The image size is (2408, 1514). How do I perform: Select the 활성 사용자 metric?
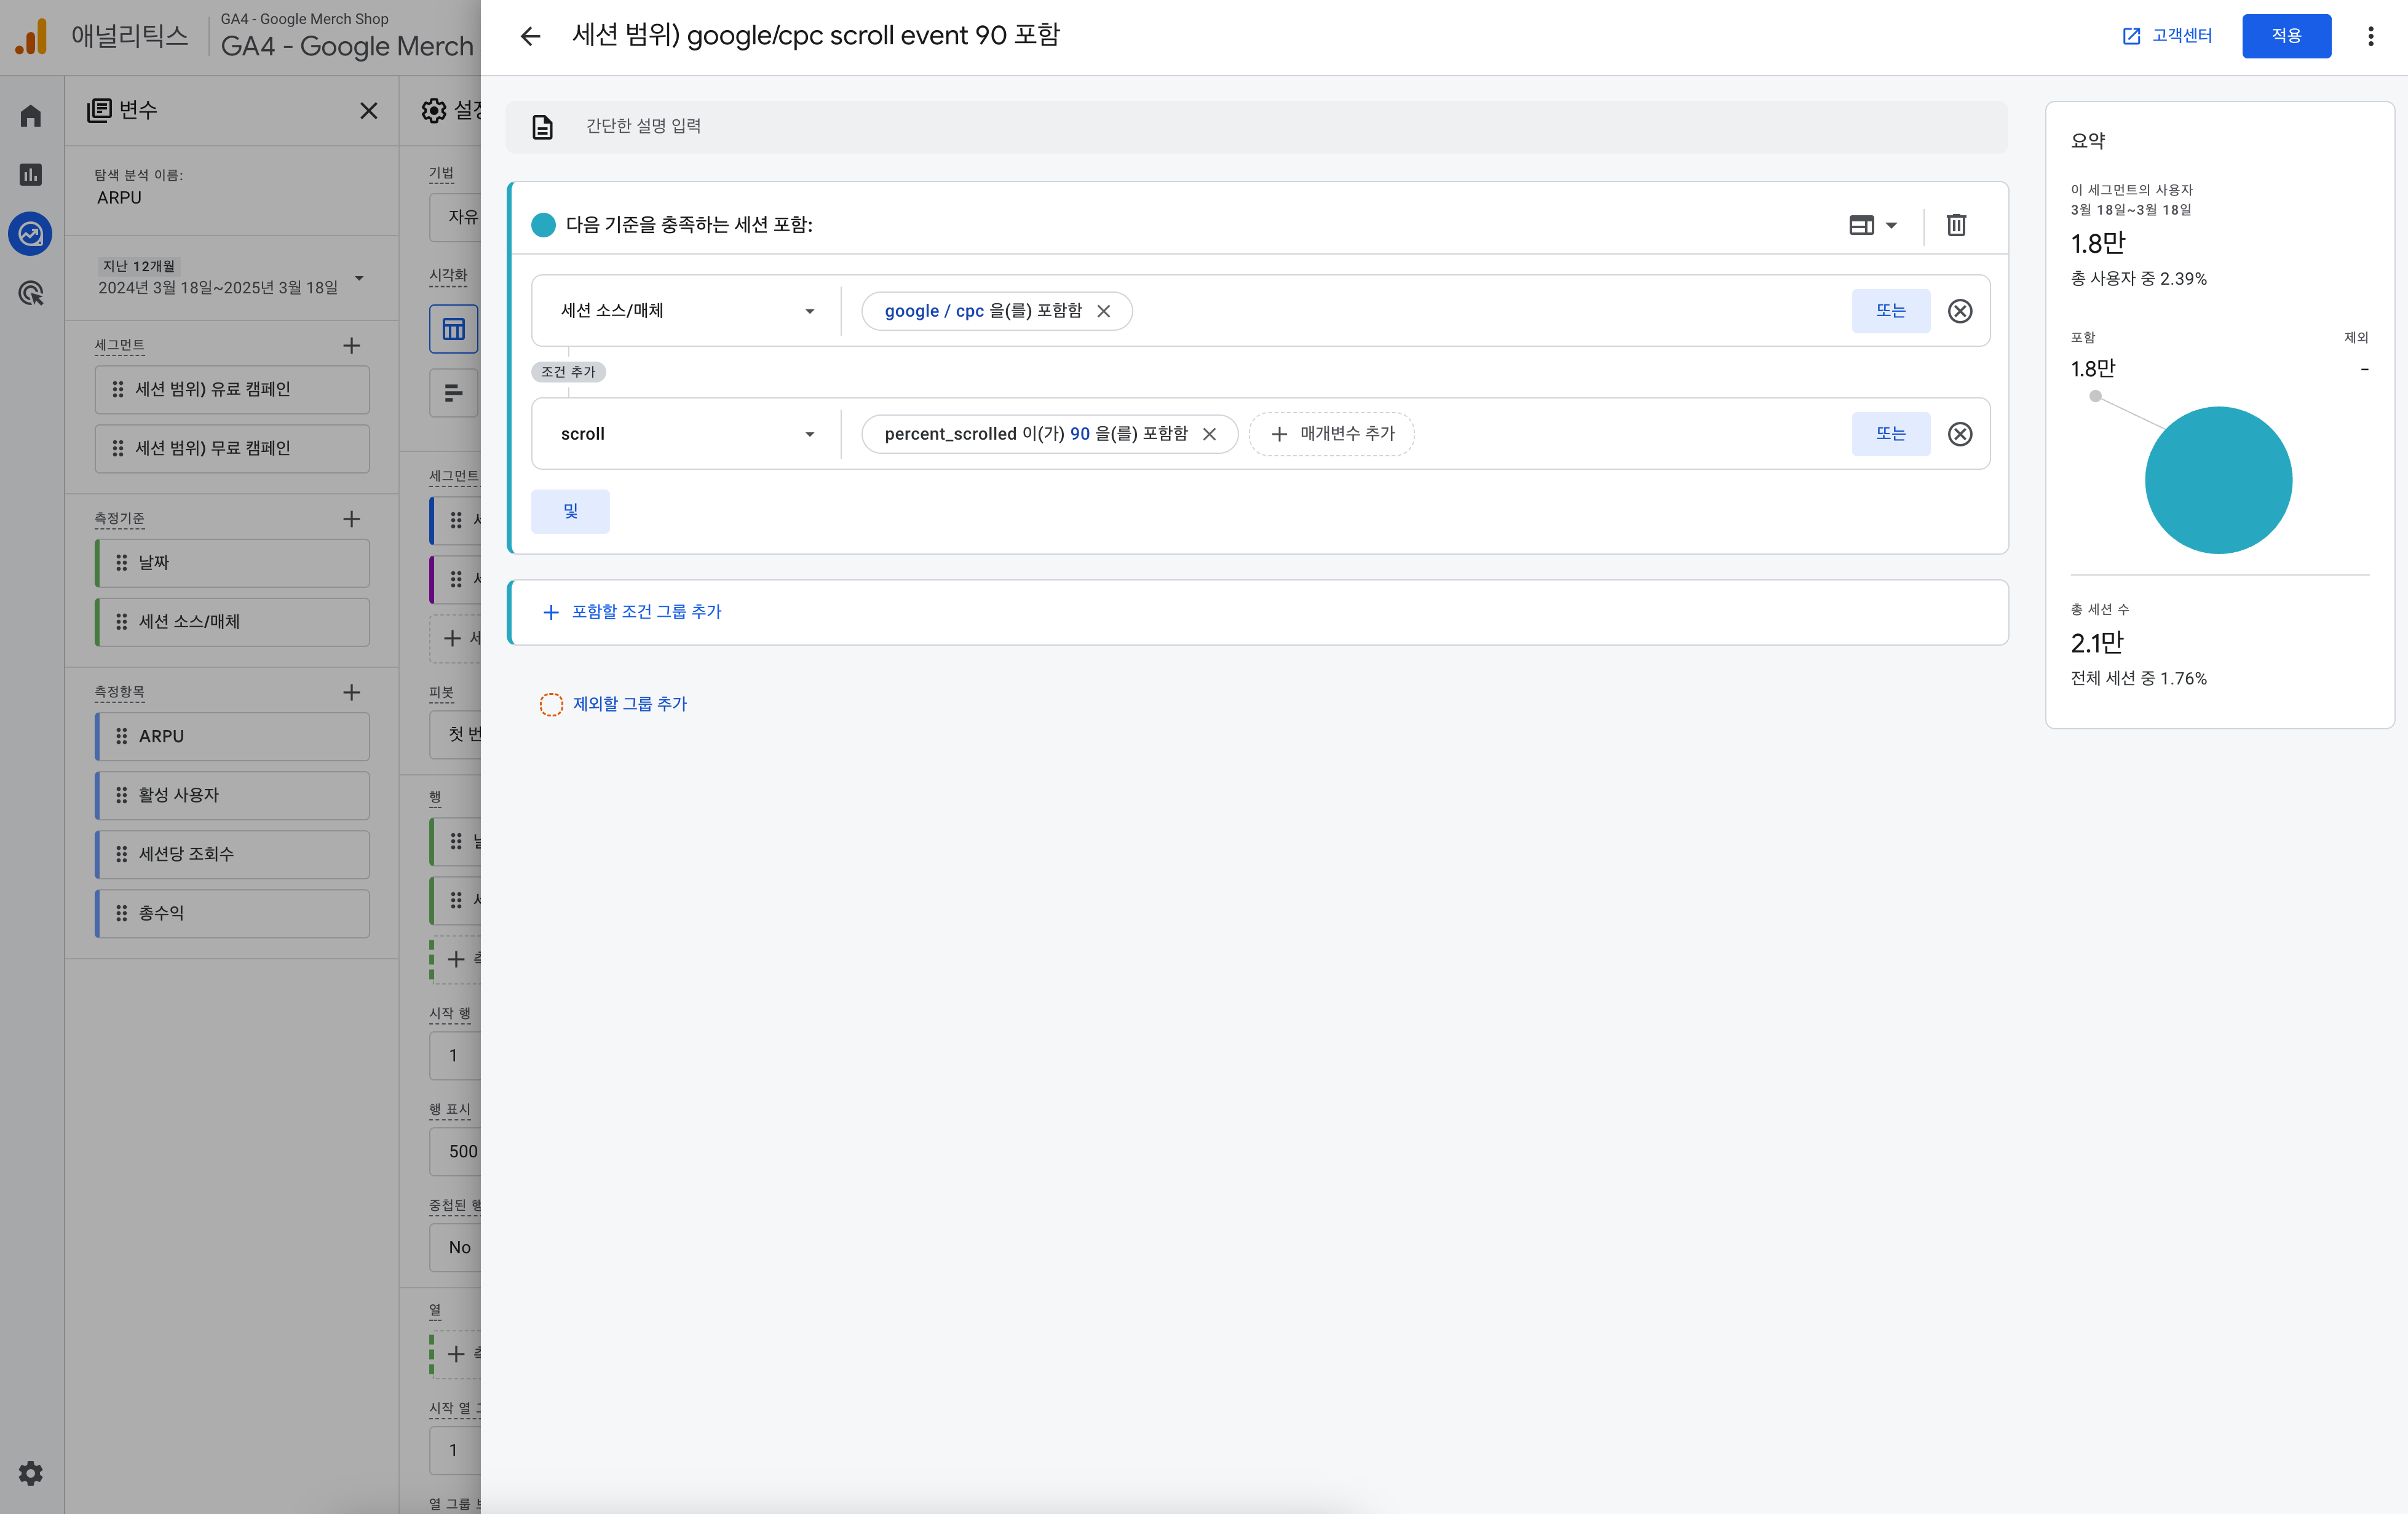[x=232, y=795]
